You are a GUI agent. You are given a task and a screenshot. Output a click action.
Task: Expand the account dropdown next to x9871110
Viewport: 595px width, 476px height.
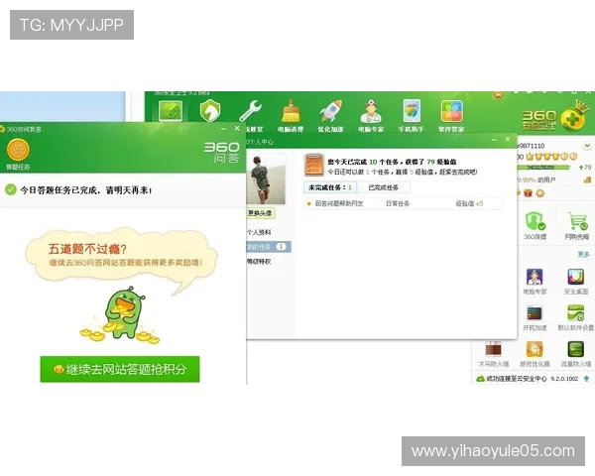[x=587, y=146]
